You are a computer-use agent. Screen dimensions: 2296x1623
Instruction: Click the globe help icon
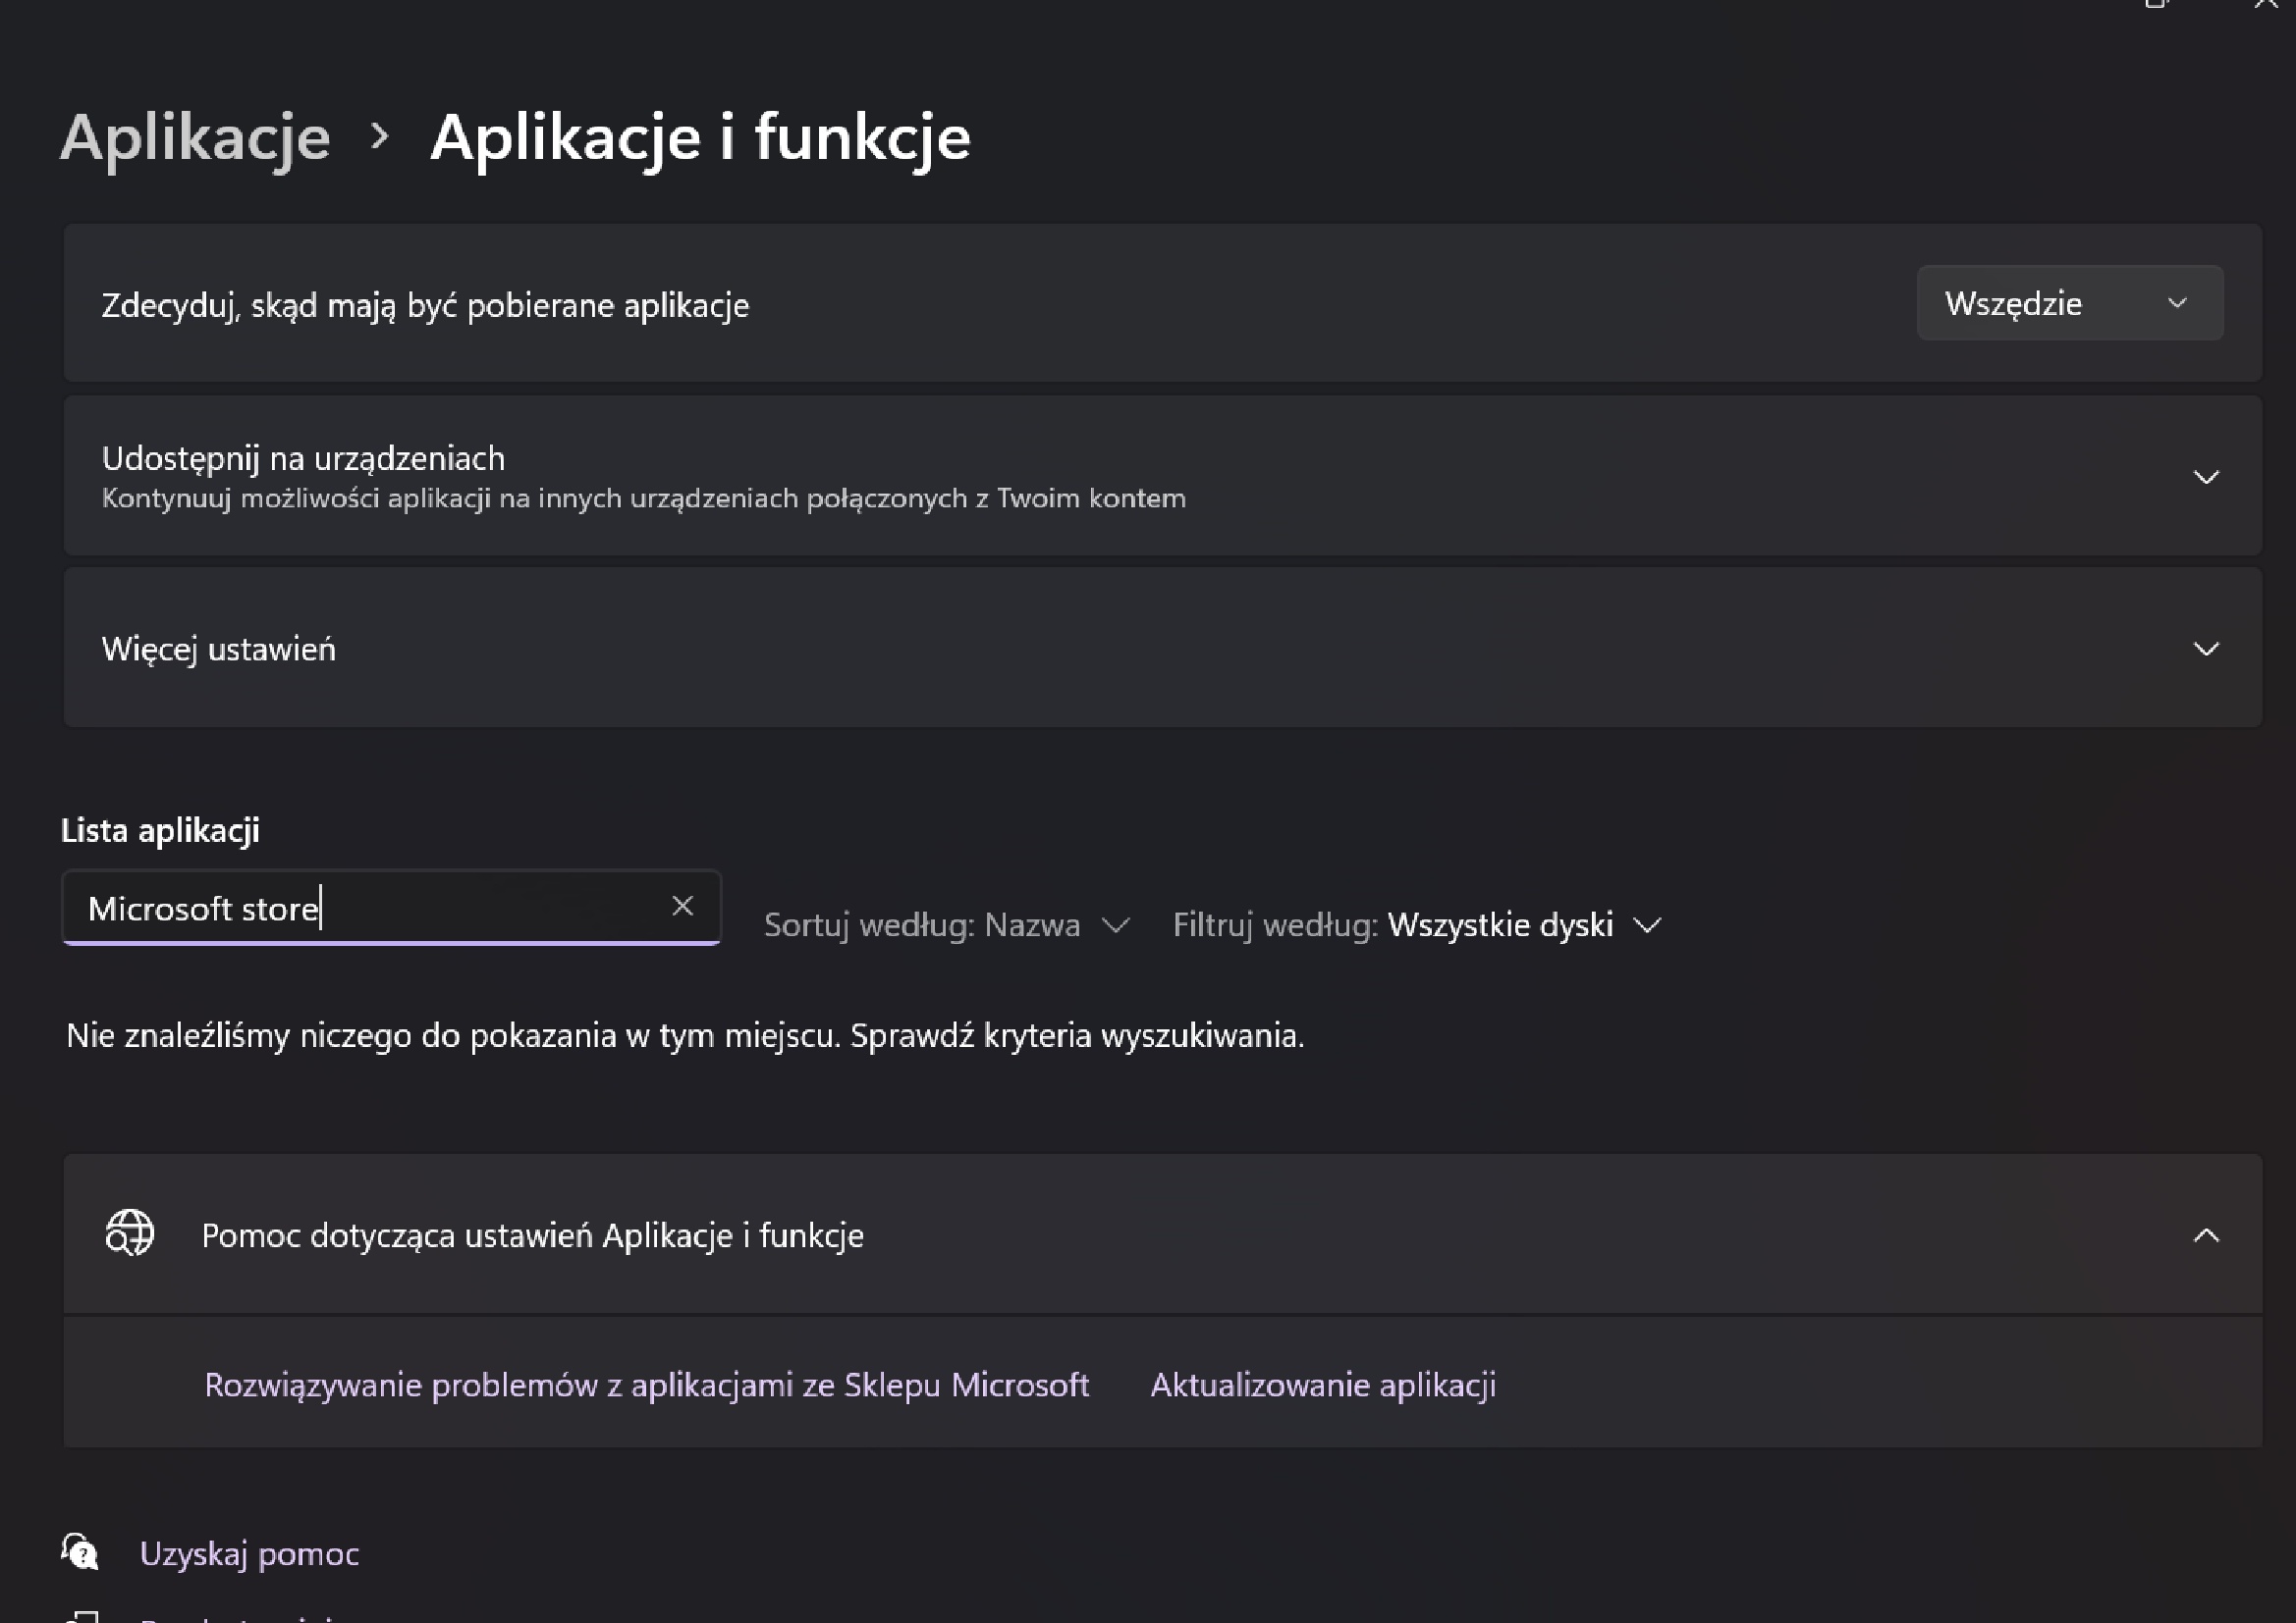[x=130, y=1232]
